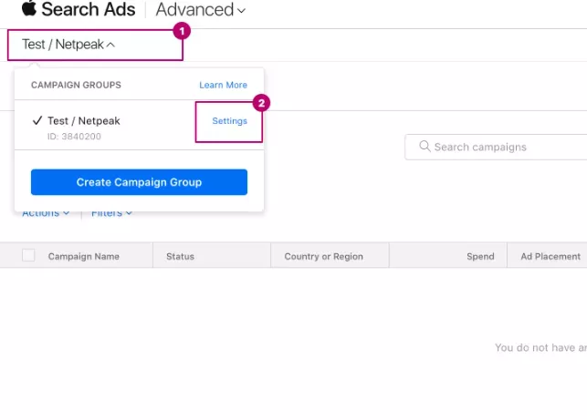Sort by Spend column header
The image size is (587, 420).
tap(480, 256)
